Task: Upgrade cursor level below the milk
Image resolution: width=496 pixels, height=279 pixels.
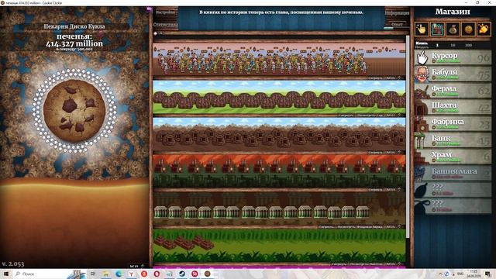Action: (x=136, y=266)
